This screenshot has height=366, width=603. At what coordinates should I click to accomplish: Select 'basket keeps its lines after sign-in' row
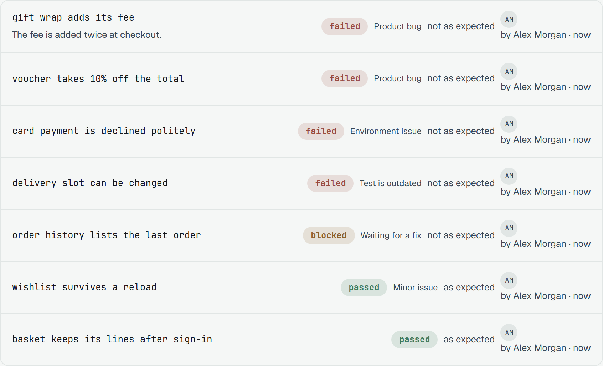coord(301,340)
